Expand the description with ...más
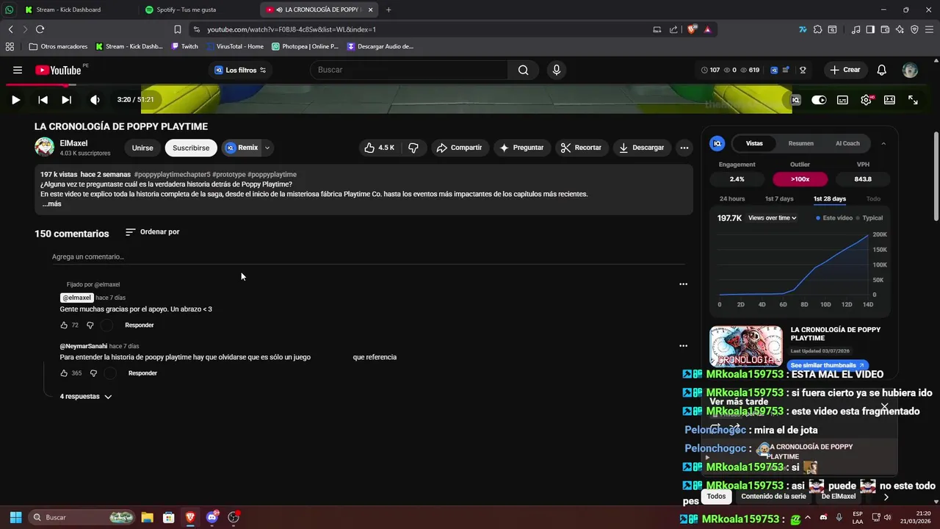The width and height of the screenshot is (940, 529). pyautogui.click(x=51, y=204)
